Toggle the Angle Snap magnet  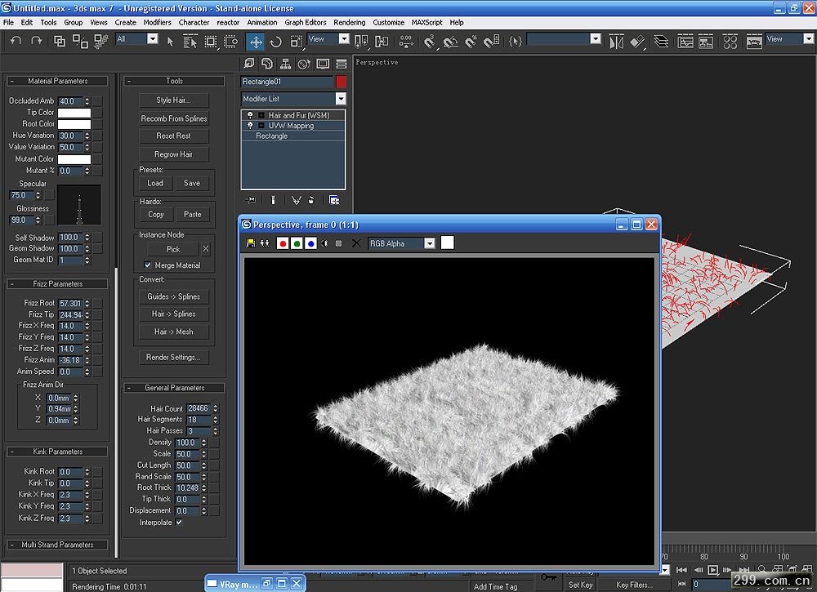pos(451,42)
